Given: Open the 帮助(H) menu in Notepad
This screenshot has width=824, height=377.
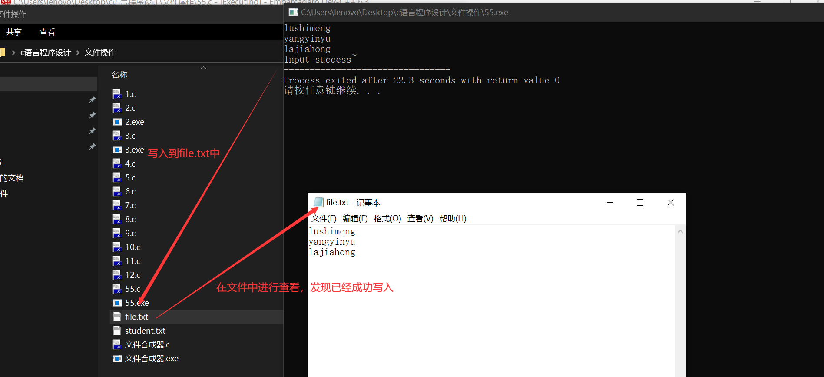Looking at the screenshot, I should 453,218.
